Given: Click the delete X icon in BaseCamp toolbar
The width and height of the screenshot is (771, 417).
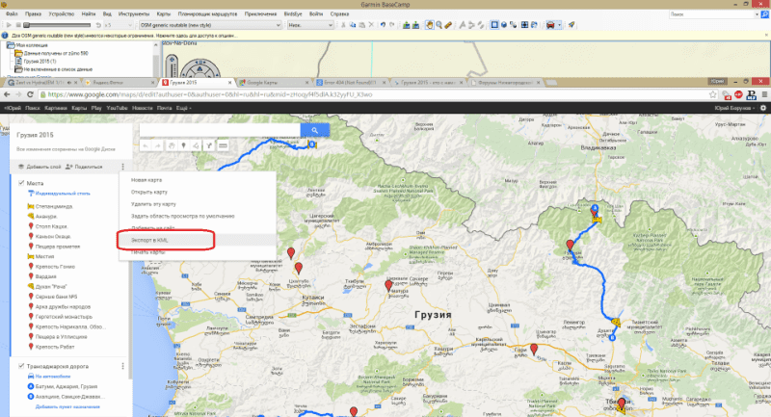Looking at the screenshot, I should [371, 25].
